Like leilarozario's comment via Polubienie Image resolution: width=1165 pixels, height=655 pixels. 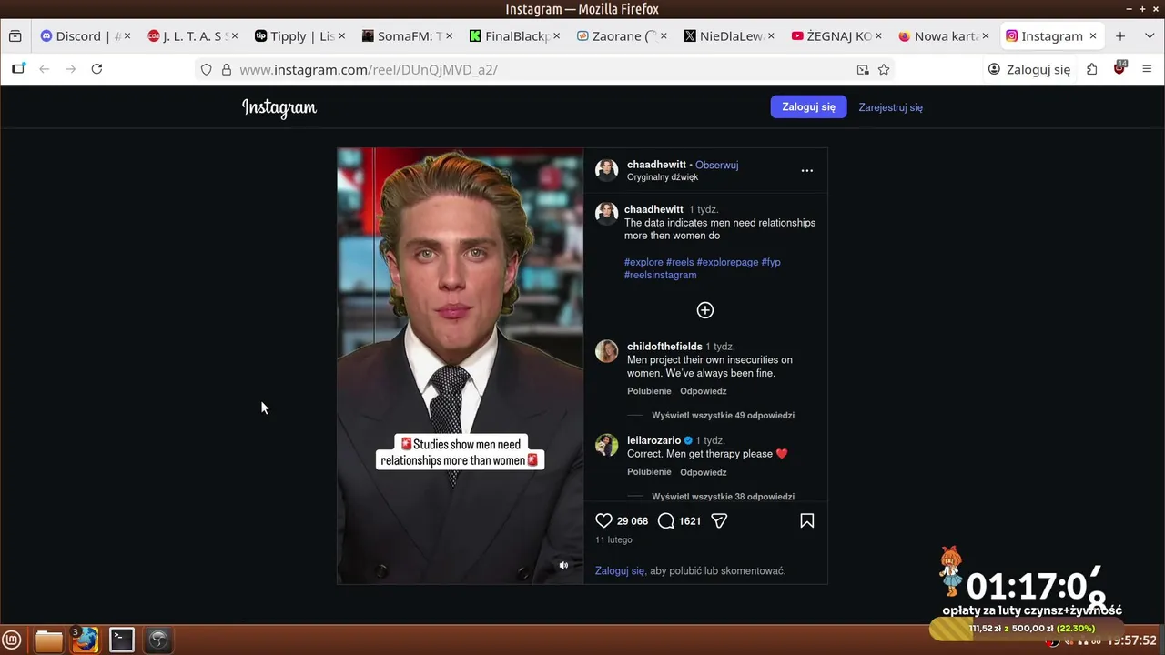pyautogui.click(x=649, y=472)
